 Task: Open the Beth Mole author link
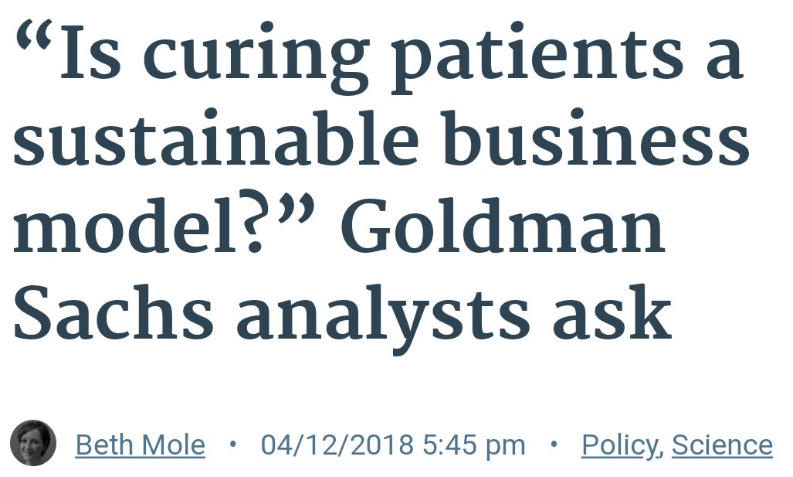tap(140, 445)
